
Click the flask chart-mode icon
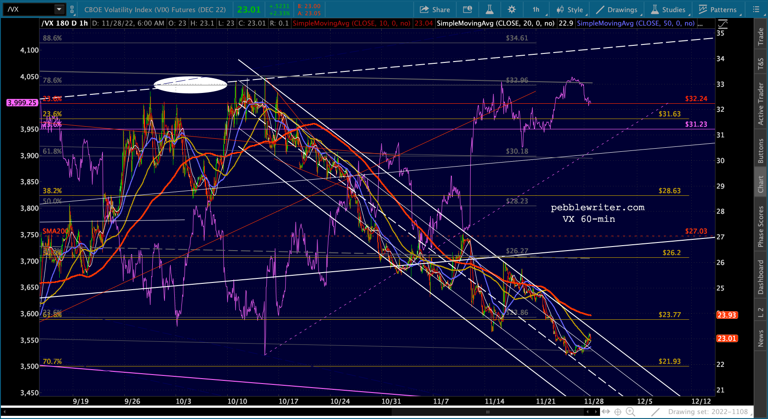[x=490, y=9]
